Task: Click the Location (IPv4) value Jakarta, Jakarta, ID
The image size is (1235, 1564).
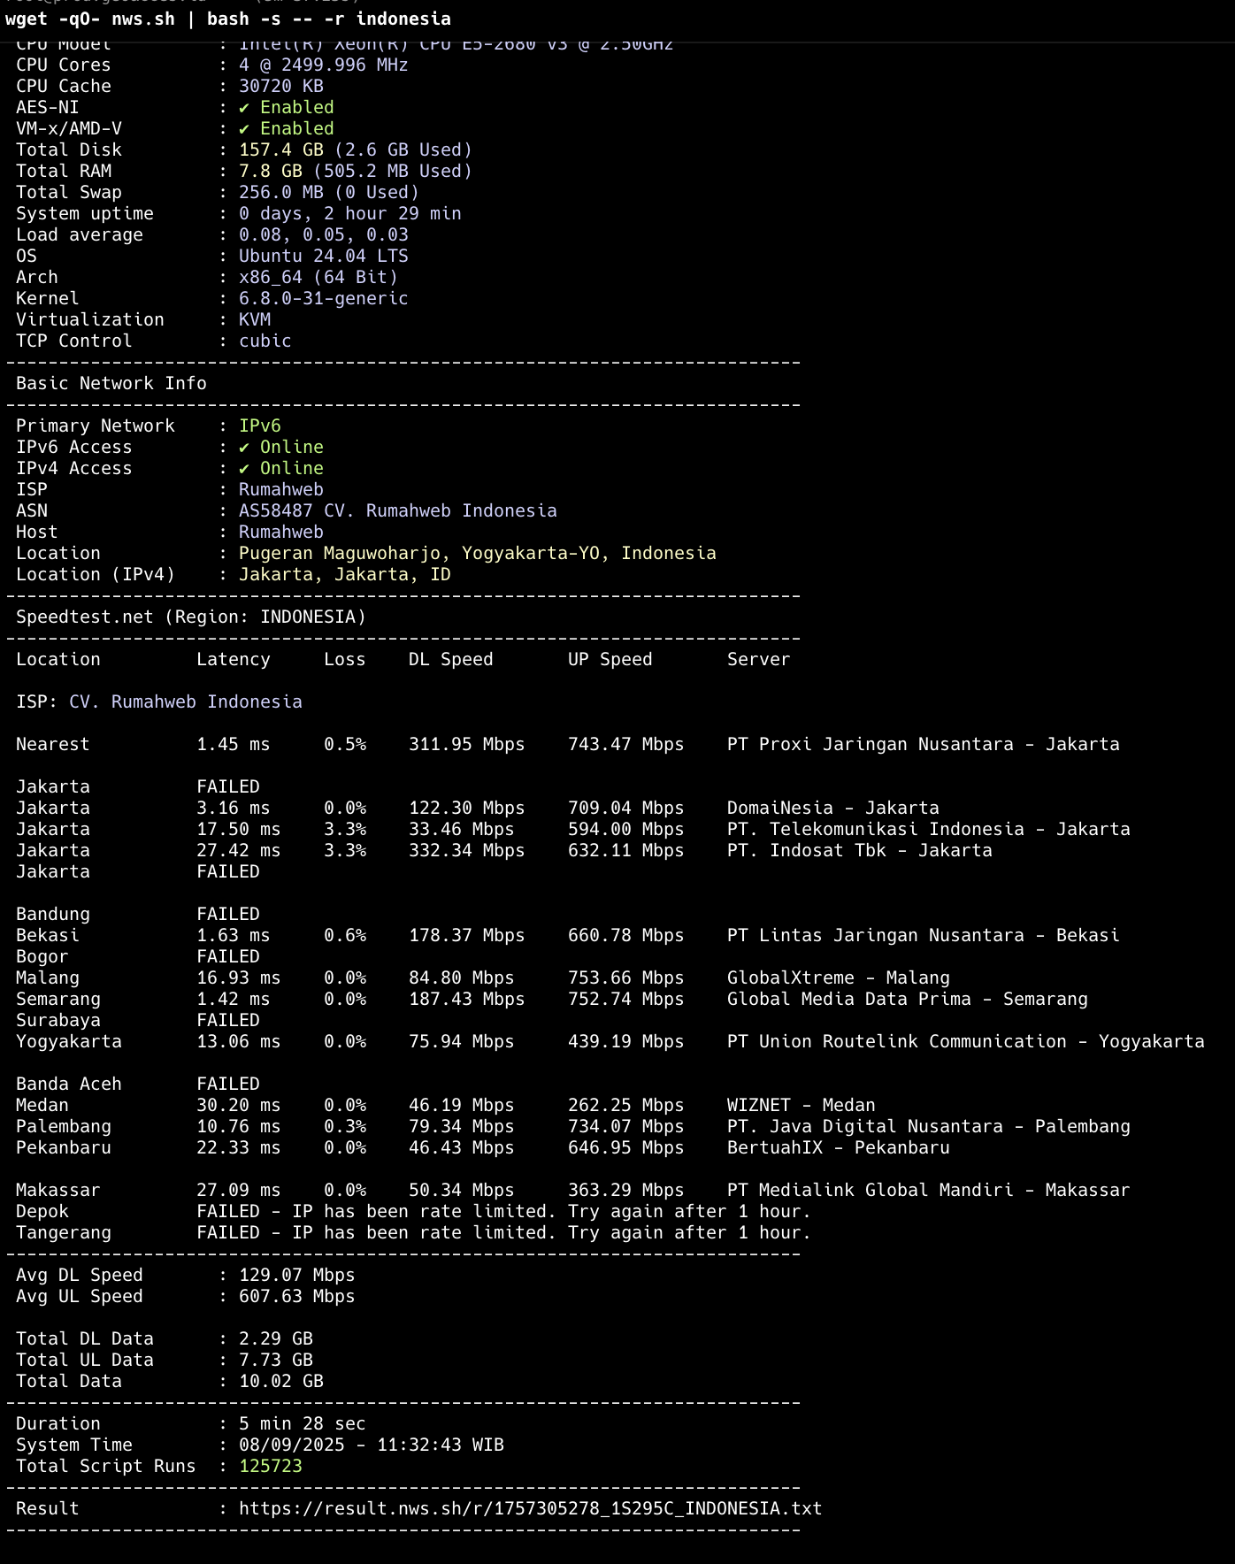Action: (x=345, y=574)
